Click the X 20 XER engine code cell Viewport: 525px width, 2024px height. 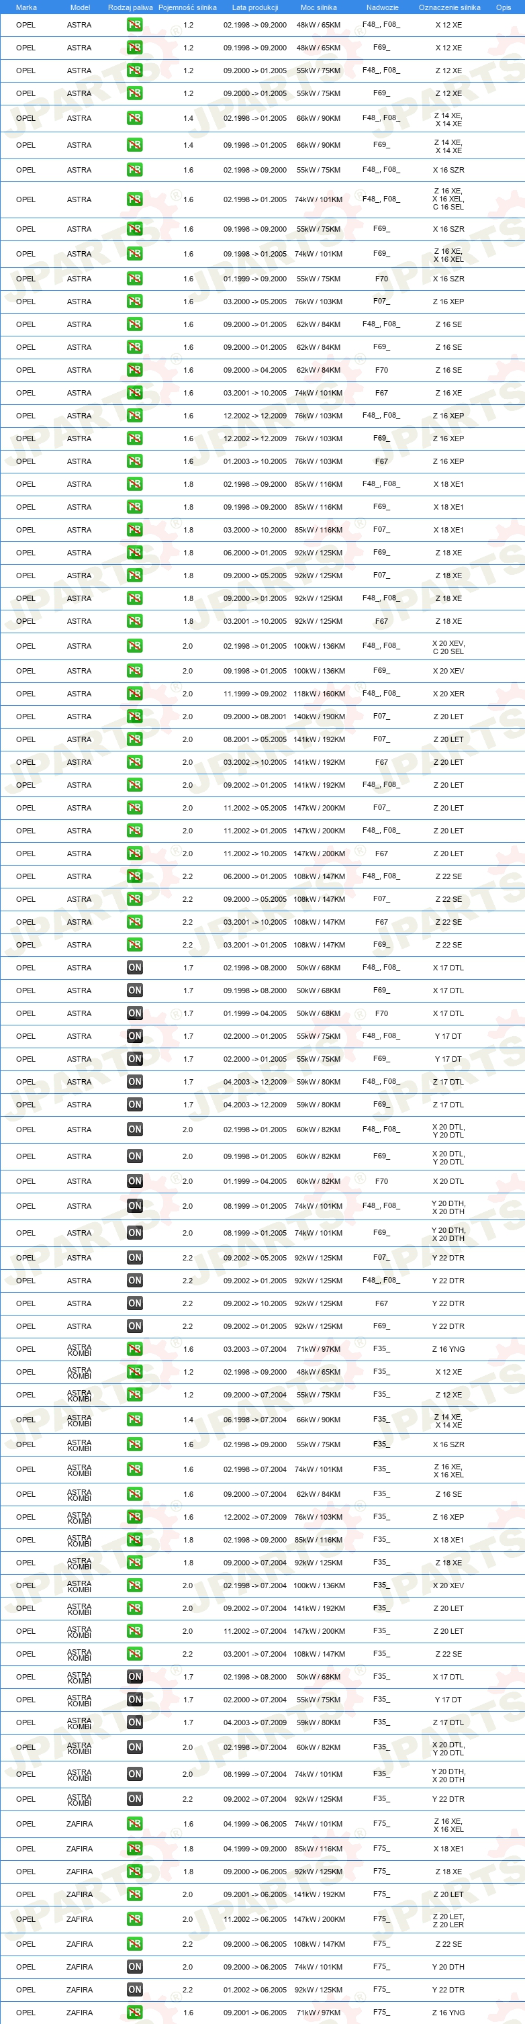pyautogui.click(x=448, y=694)
